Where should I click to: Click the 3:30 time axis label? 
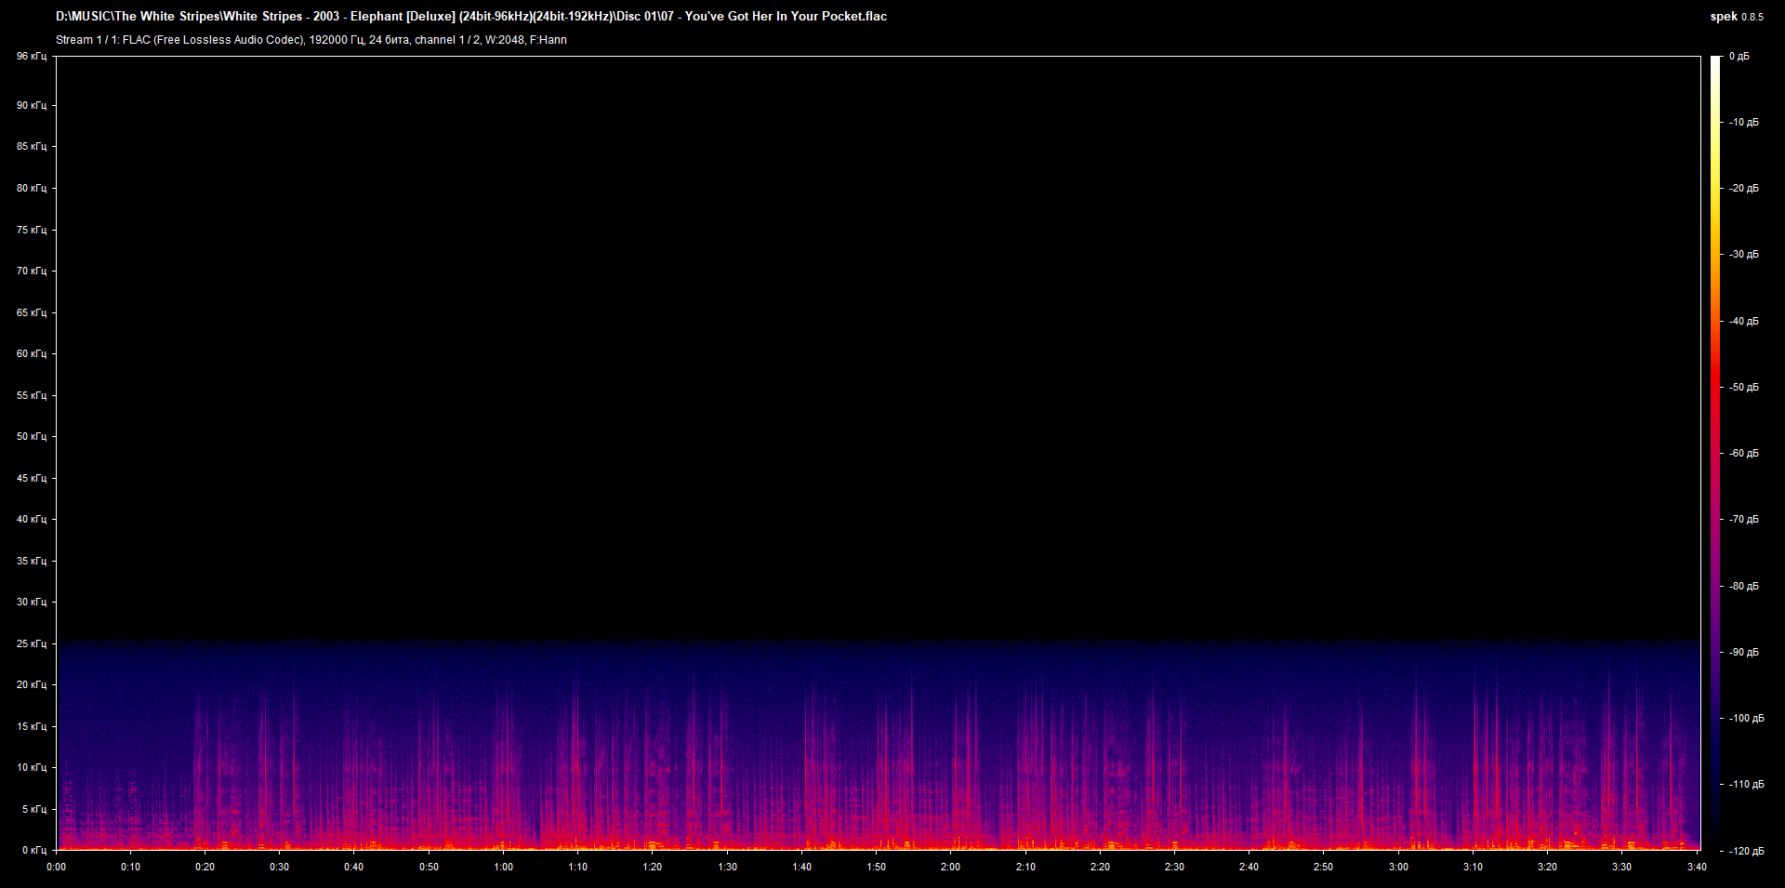tap(1621, 867)
